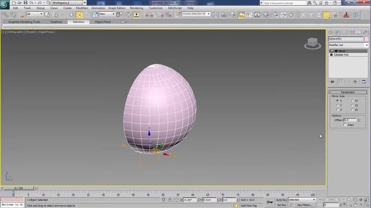The image size is (371, 208).
Task: Click the Render Production teapot icon
Action: point(291,15)
